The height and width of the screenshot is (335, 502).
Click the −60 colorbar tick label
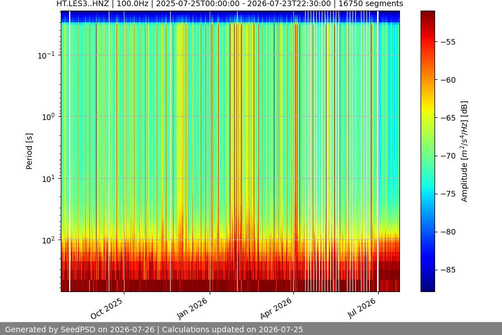(x=448, y=80)
